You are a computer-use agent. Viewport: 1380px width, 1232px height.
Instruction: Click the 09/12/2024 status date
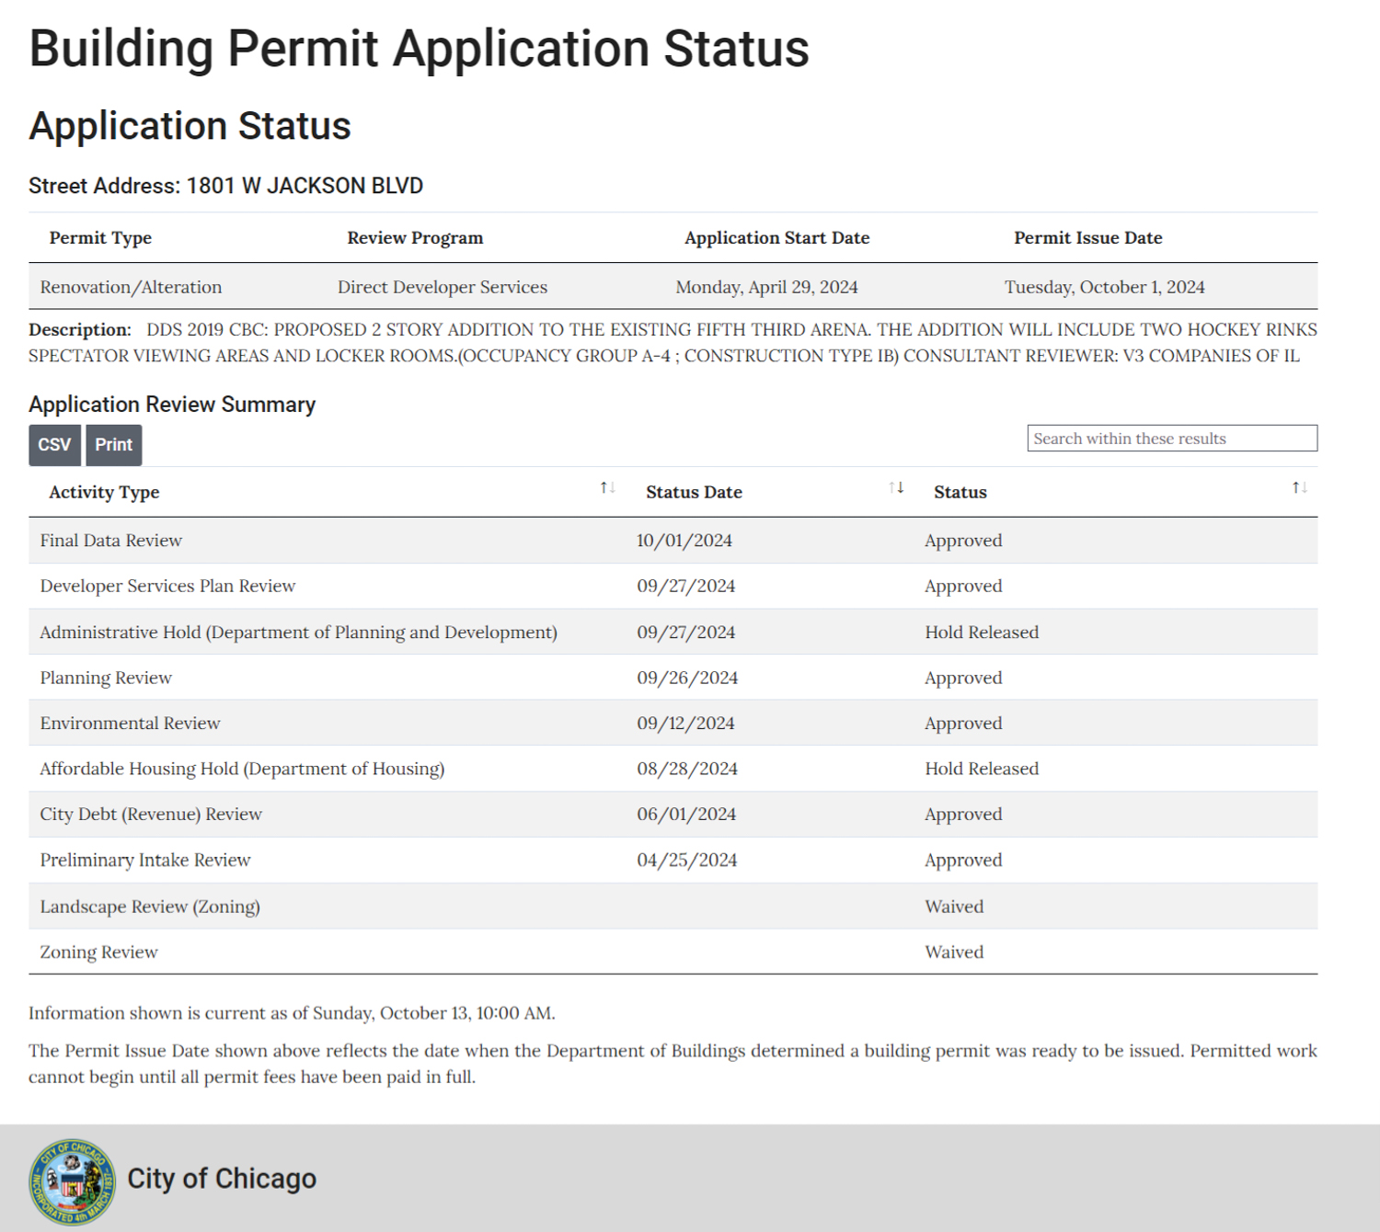click(685, 724)
